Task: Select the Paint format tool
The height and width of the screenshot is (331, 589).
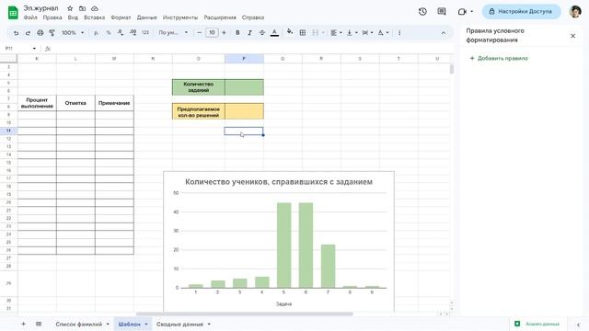Action: tap(52, 33)
